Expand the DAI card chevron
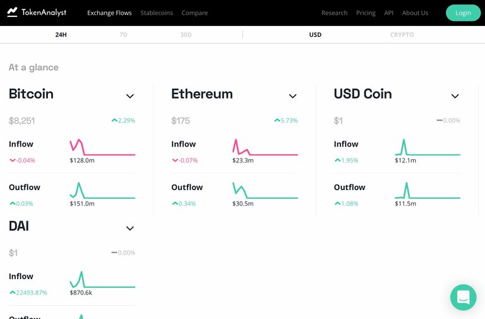 point(130,228)
